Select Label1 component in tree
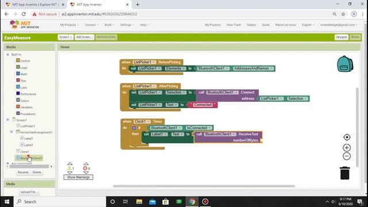The height and width of the screenshot is (207, 368). coord(28,139)
